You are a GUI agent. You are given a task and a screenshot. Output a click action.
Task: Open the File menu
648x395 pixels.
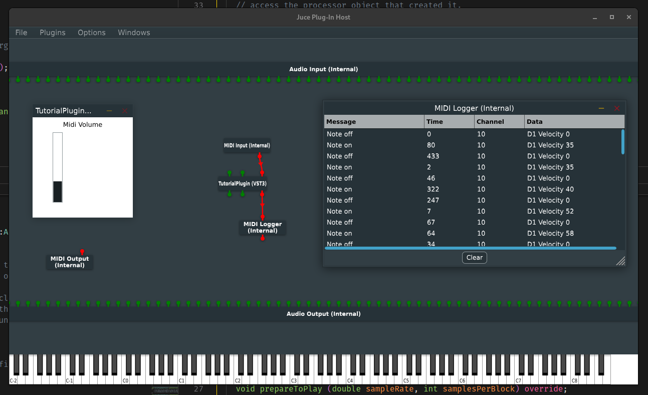click(21, 33)
